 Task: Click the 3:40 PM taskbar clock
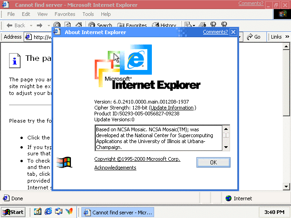pos(274,212)
